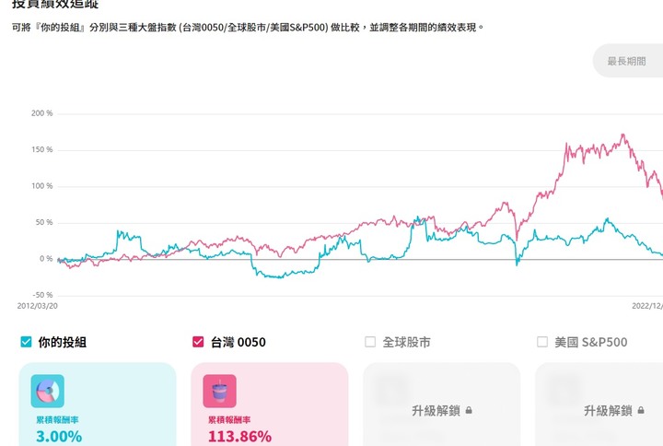The height and width of the screenshot is (446, 663).
Task: Click 升級解鎖 on the global stocks card
Action: tap(436, 410)
